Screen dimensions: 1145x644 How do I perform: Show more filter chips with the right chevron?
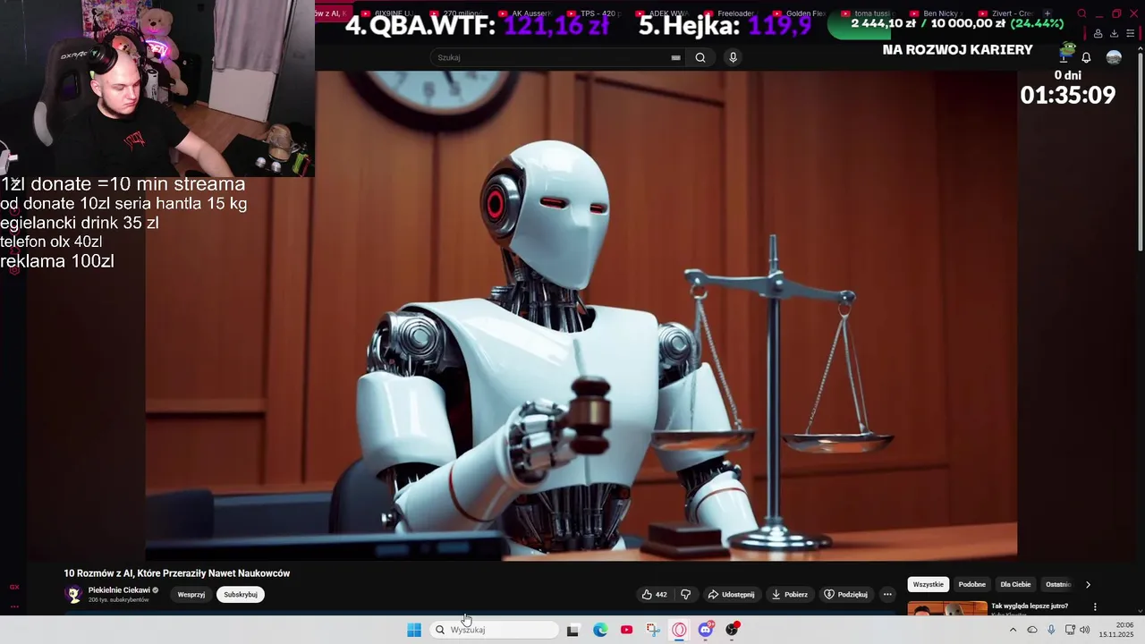[1088, 584]
